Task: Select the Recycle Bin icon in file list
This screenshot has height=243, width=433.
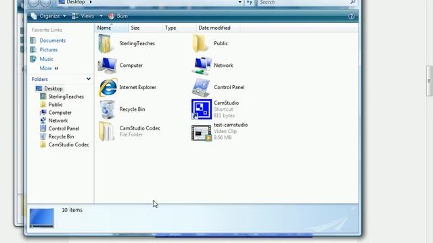Action: [x=107, y=109]
